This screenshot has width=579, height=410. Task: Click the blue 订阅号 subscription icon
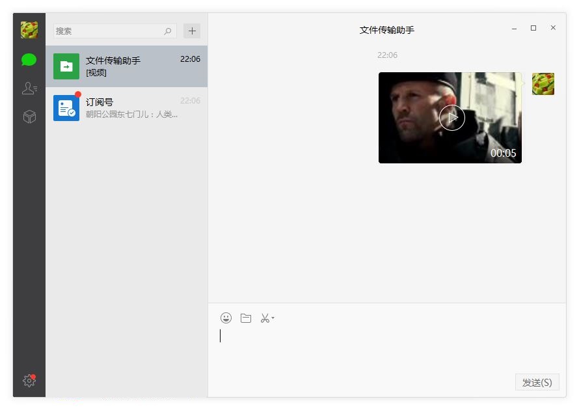point(66,108)
